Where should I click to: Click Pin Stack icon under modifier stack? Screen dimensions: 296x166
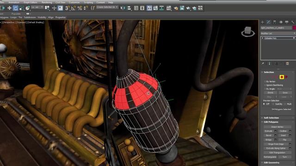[x=263, y=64]
